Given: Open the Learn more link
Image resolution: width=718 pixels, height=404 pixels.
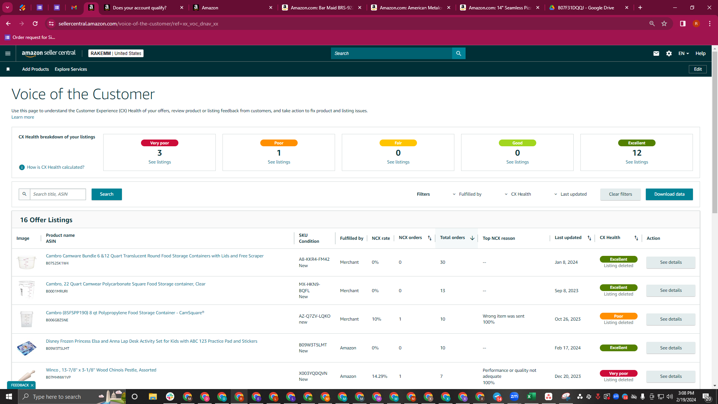Looking at the screenshot, I should [23, 117].
